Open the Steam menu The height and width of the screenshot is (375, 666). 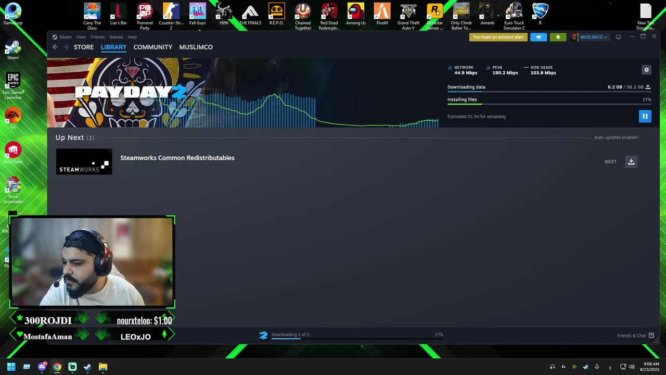pos(62,37)
